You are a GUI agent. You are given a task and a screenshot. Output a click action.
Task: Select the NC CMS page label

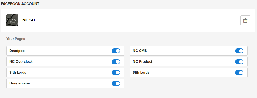(140, 51)
